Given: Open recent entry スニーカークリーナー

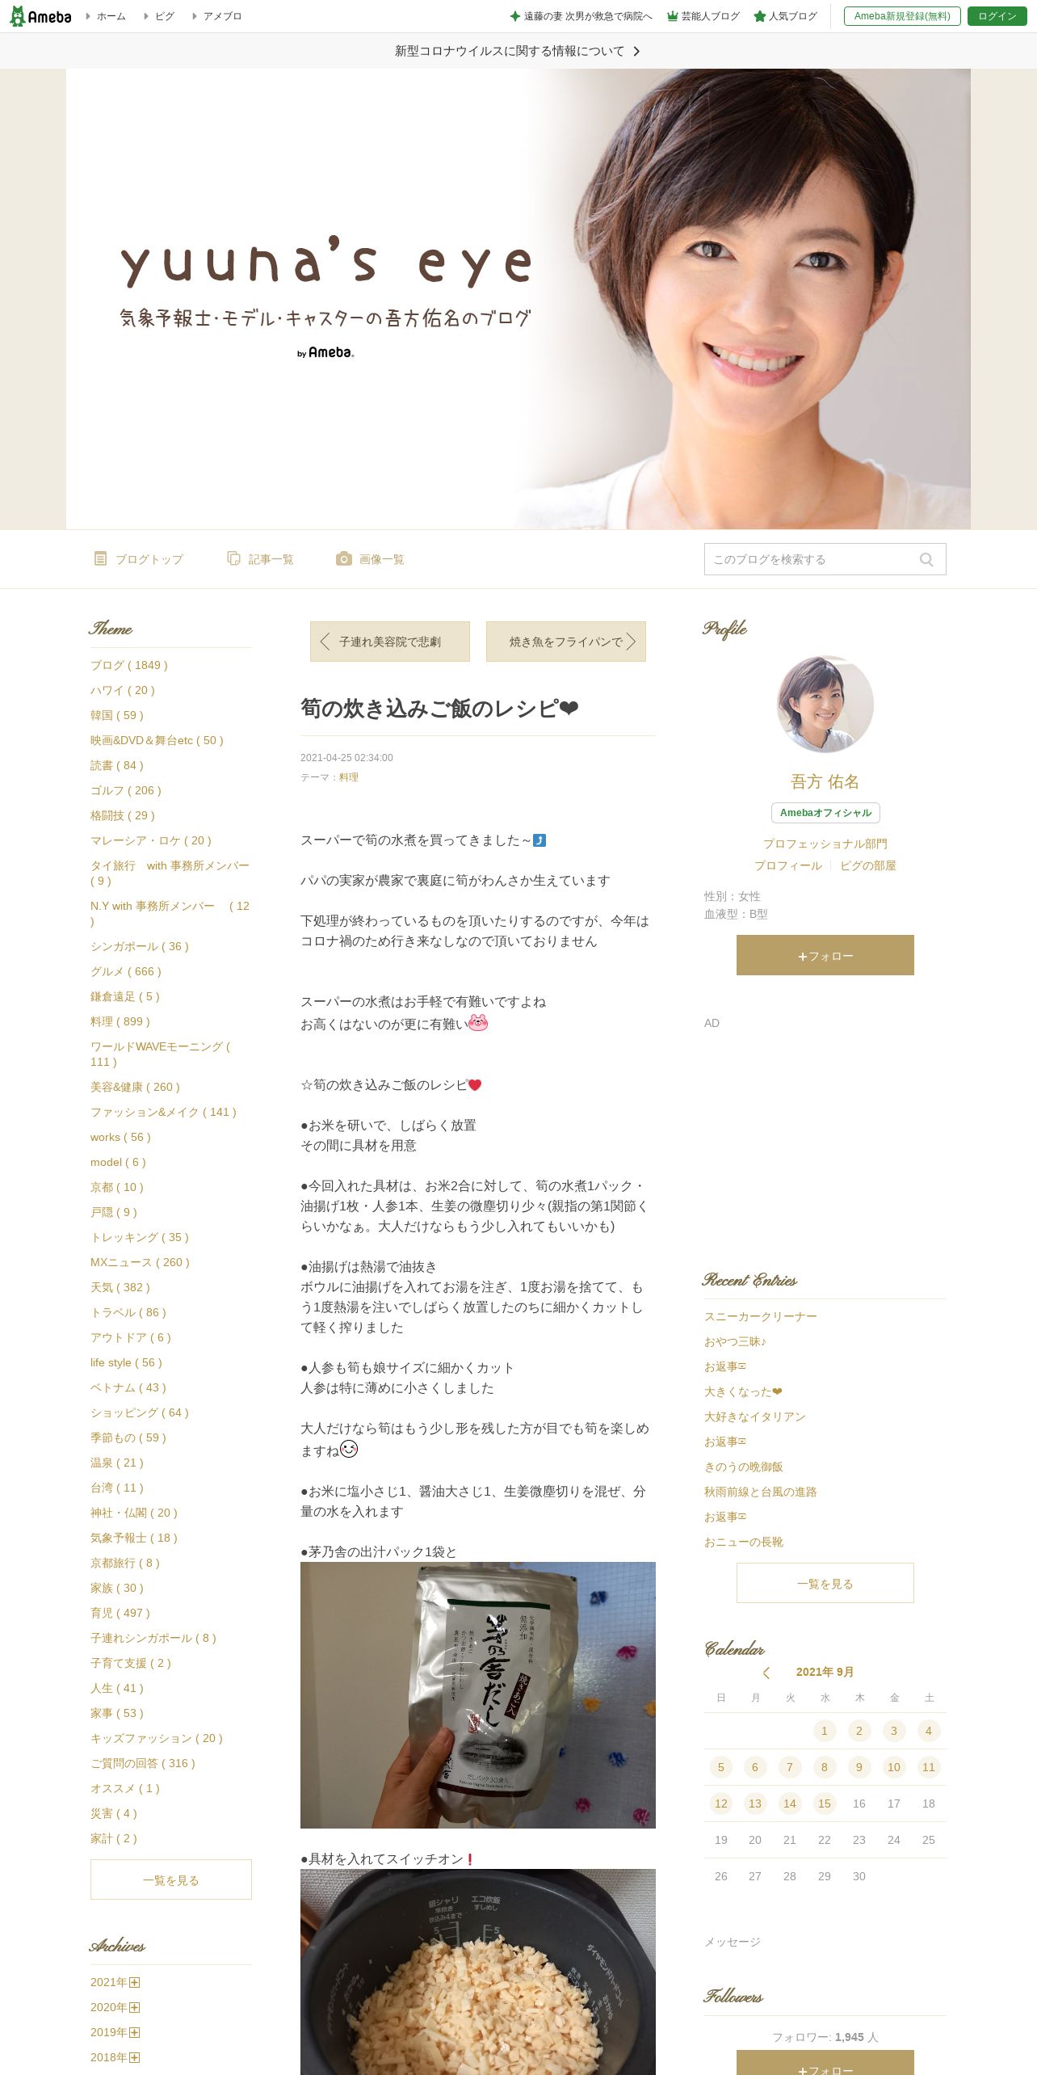Looking at the screenshot, I should click(x=761, y=1316).
